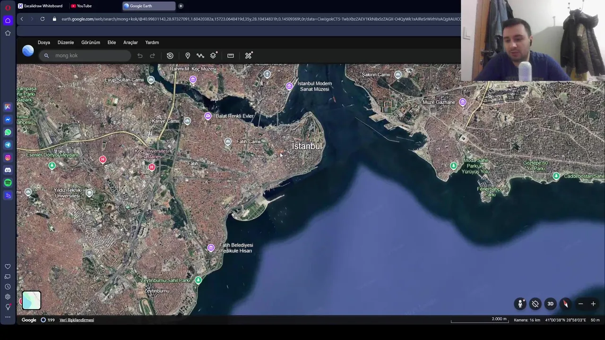
Task: Zoom in with the plus button
Action: 593,304
